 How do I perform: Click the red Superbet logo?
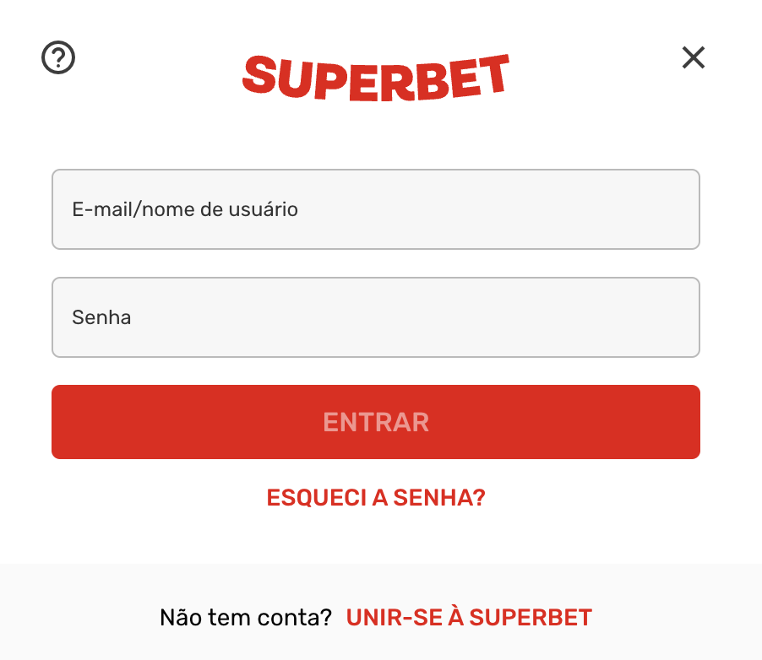coord(376,78)
